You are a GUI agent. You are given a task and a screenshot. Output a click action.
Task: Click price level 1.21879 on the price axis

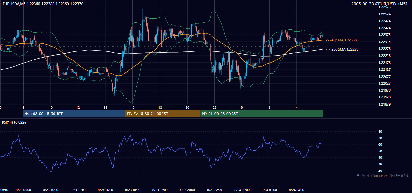pyautogui.click(x=385, y=104)
